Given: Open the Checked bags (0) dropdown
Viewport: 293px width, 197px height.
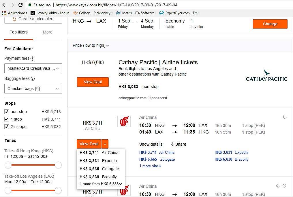Looking at the screenshot, I should tap(33, 89).
